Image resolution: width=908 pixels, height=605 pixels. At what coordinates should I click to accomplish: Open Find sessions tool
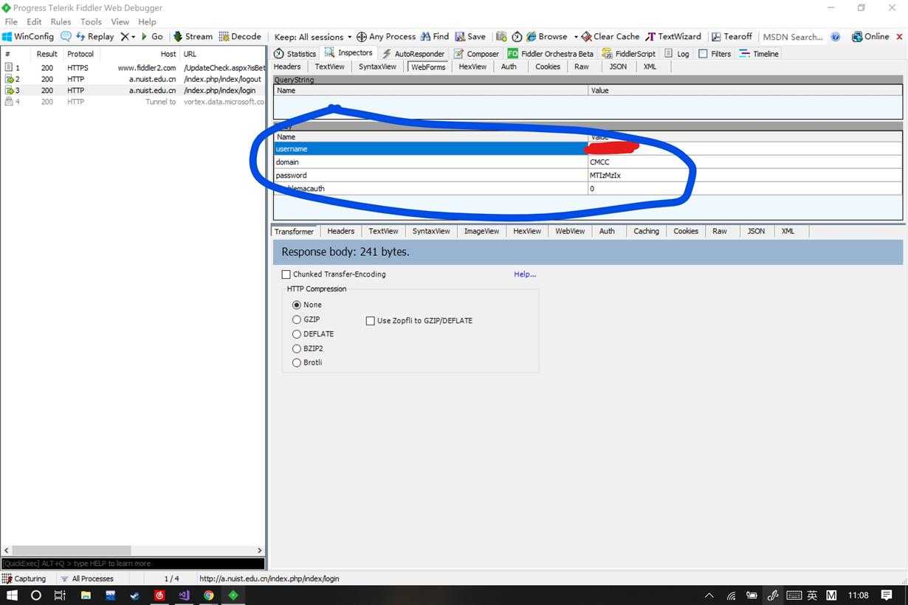tap(435, 36)
